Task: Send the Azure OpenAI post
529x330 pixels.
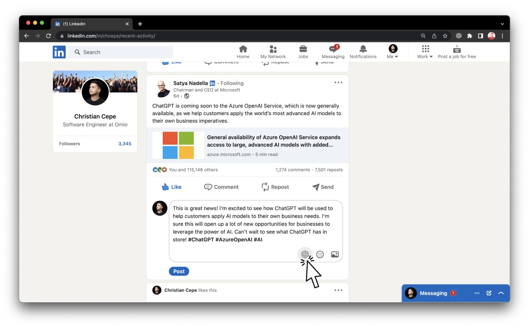Action: [323, 187]
